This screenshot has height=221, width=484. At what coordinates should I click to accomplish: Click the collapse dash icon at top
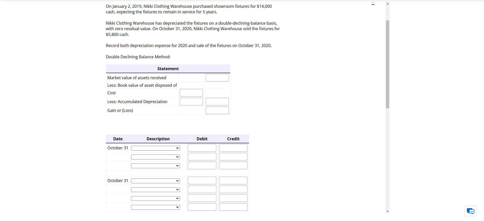coord(373,4)
